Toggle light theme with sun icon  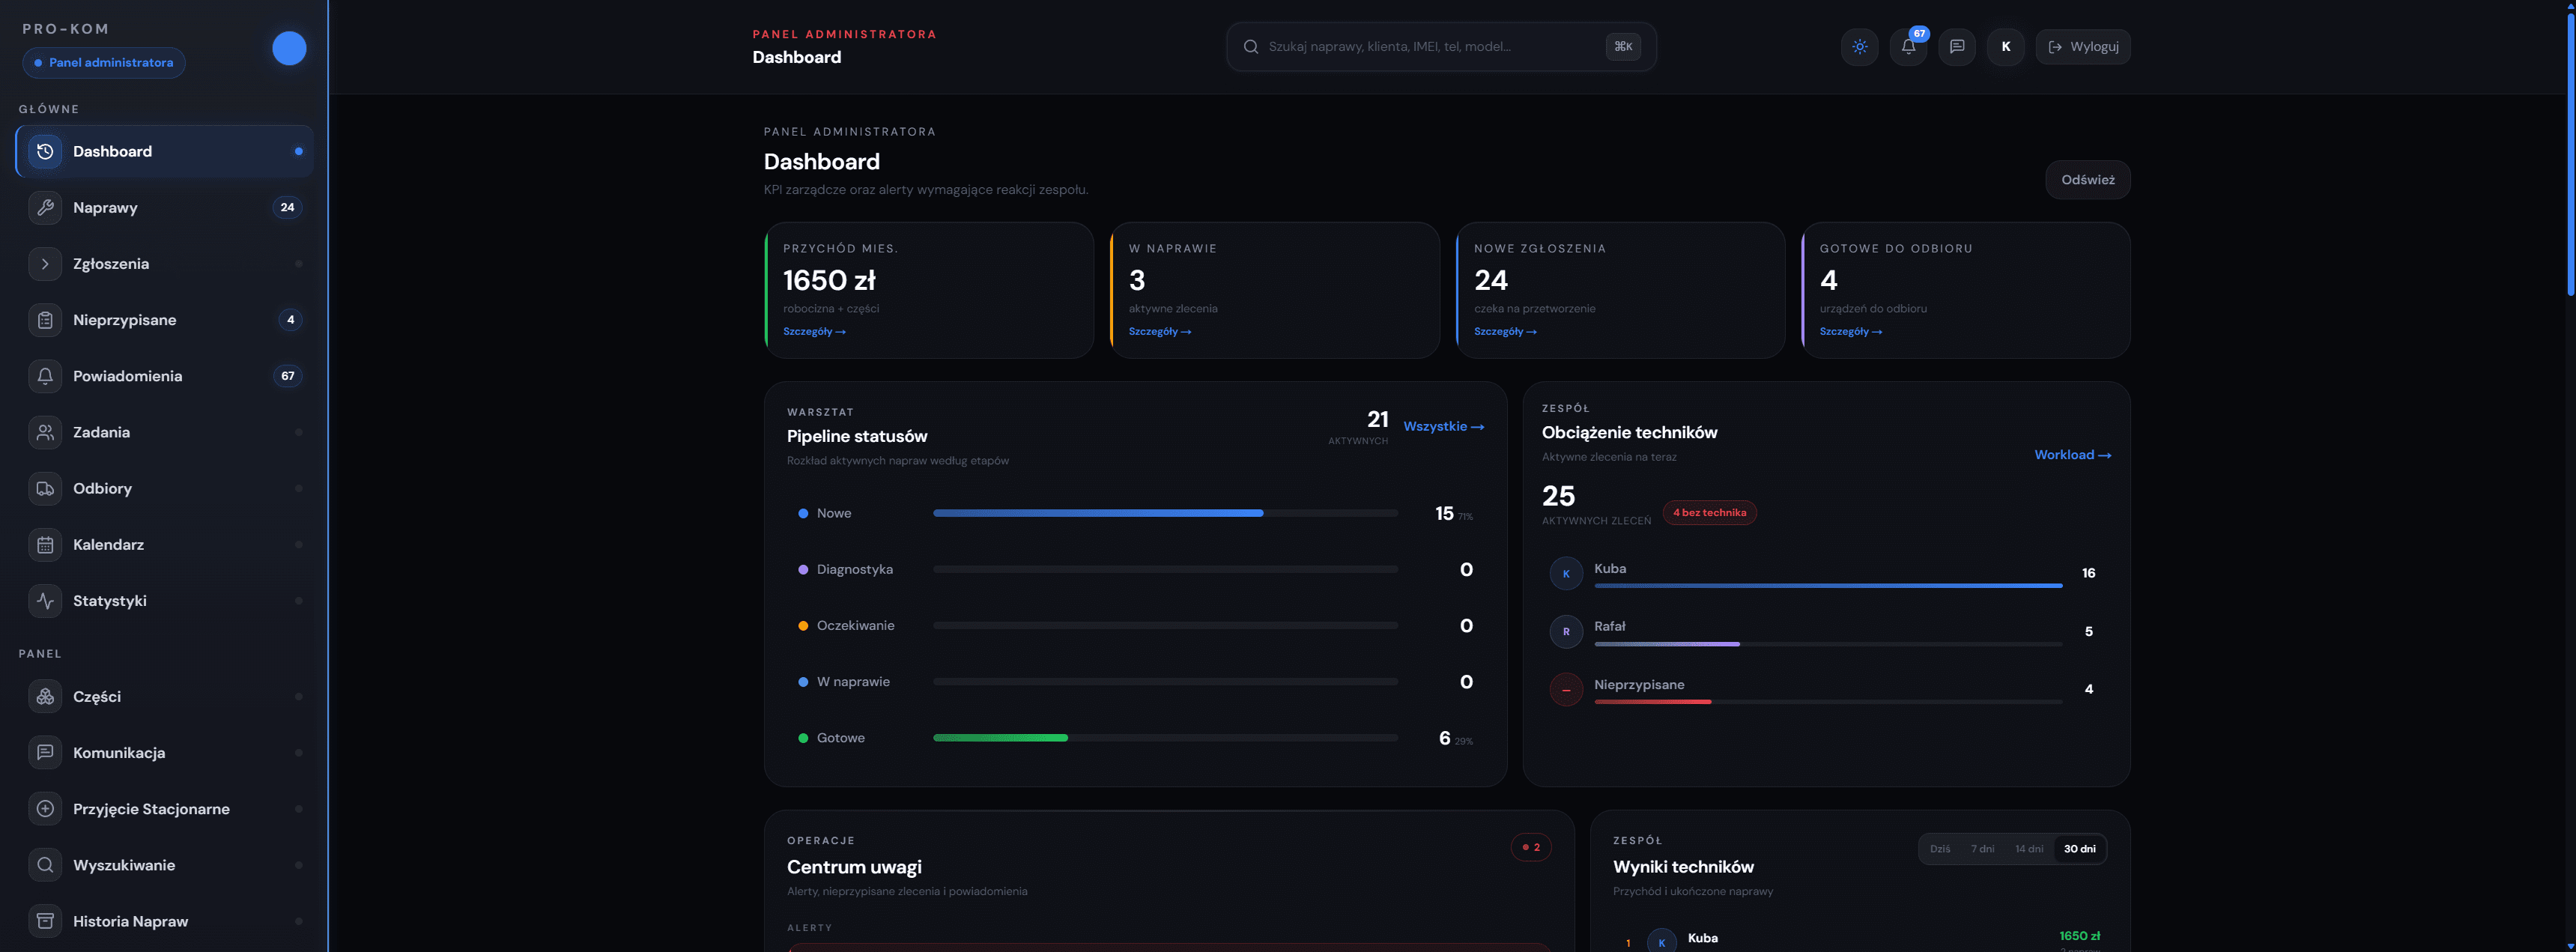pyautogui.click(x=1859, y=46)
